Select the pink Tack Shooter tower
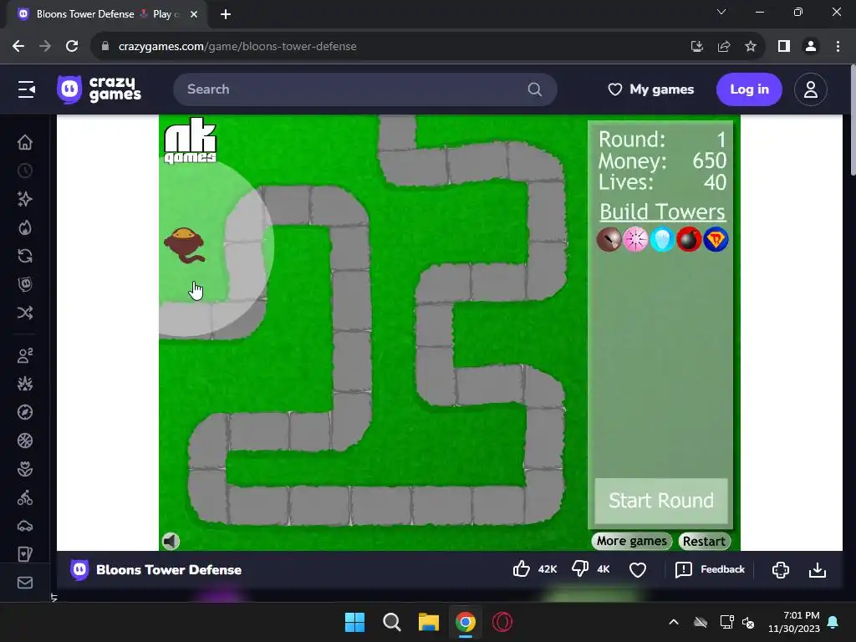 (x=635, y=239)
